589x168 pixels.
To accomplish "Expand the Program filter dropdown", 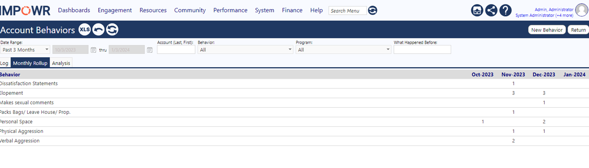I will coord(344,50).
